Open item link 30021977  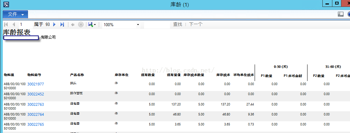(36, 84)
